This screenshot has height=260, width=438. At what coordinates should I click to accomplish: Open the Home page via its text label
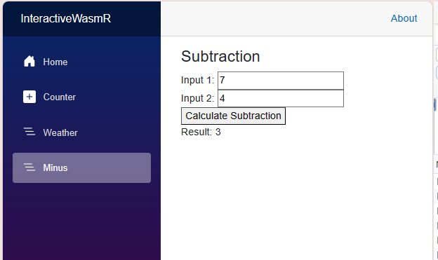tap(55, 62)
